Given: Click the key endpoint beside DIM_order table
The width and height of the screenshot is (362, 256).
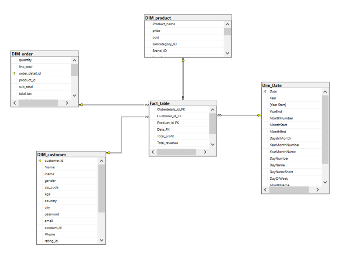Looking at the screenshot, I should [x=81, y=105].
